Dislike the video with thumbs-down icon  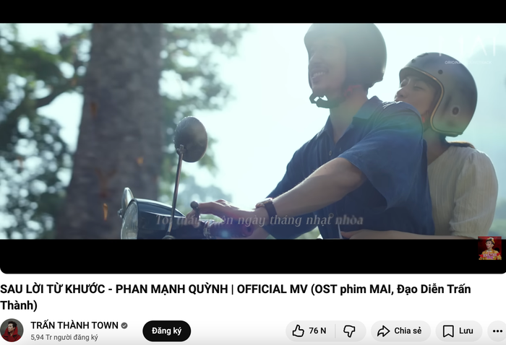[x=349, y=331]
